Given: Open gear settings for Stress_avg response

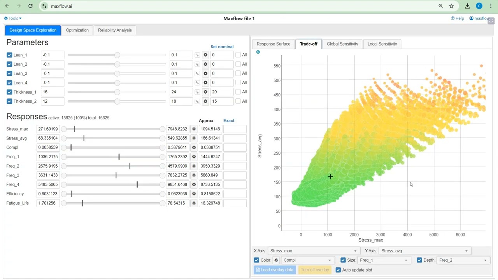Looking at the screenshot, I should (194, 138).
